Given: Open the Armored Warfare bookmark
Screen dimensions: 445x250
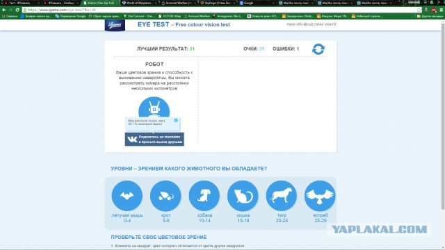Looking at the screenshot, I should [x=196, y=16].
